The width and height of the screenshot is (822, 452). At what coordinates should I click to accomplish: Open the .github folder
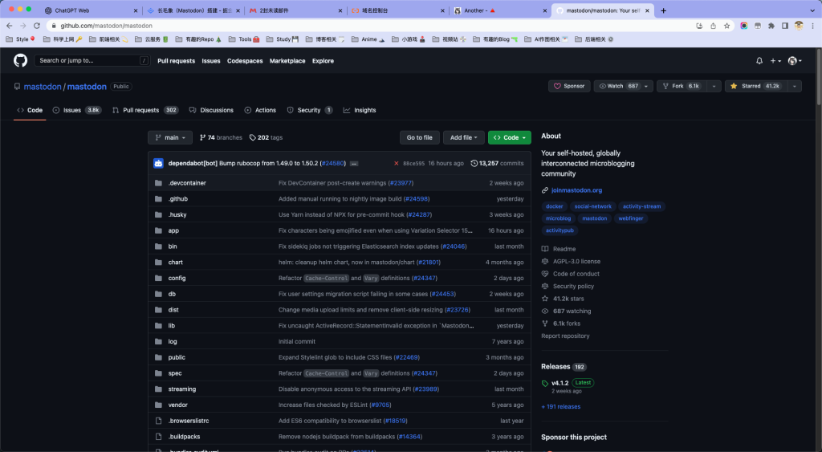tap(177, 198)
